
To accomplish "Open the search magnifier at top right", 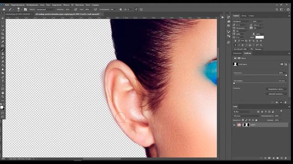I will [277, 9].
